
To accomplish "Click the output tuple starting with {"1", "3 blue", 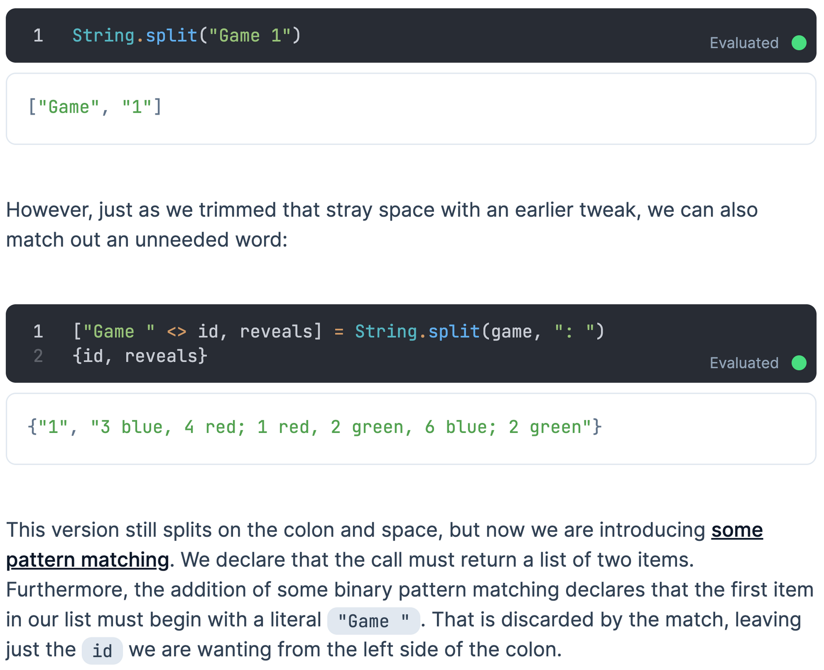I will click(x=314, y=427).
